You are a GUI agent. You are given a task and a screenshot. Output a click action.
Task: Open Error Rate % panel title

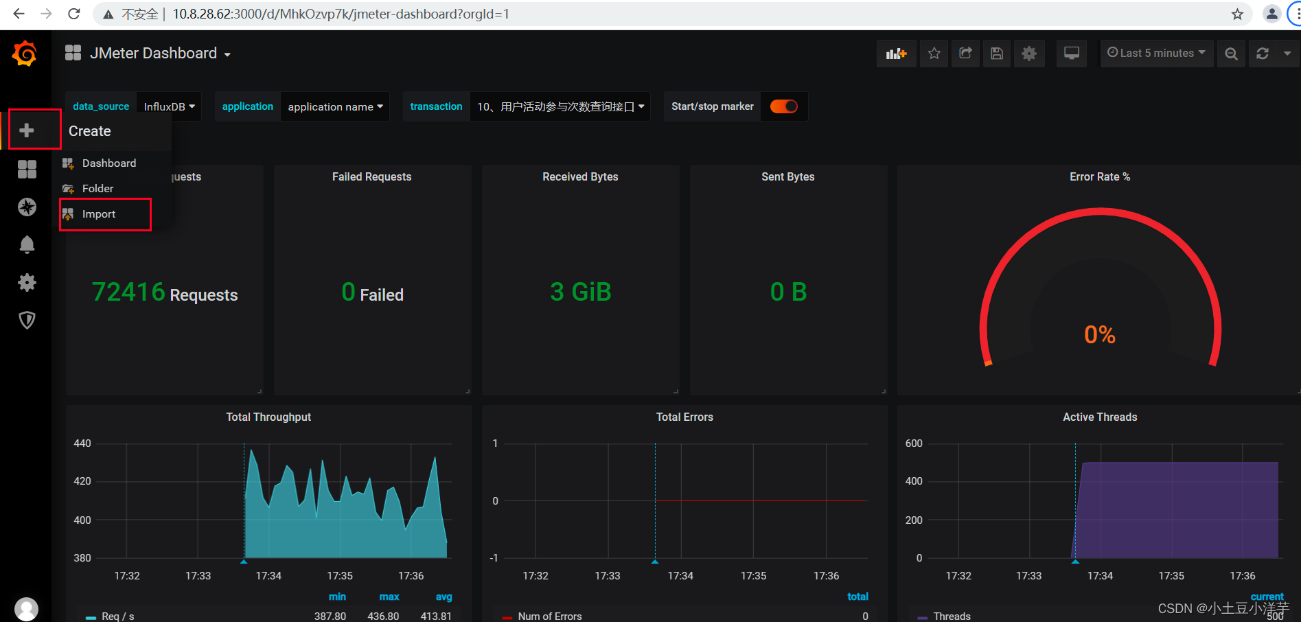pyautogui.click(x=1100, y=176)
